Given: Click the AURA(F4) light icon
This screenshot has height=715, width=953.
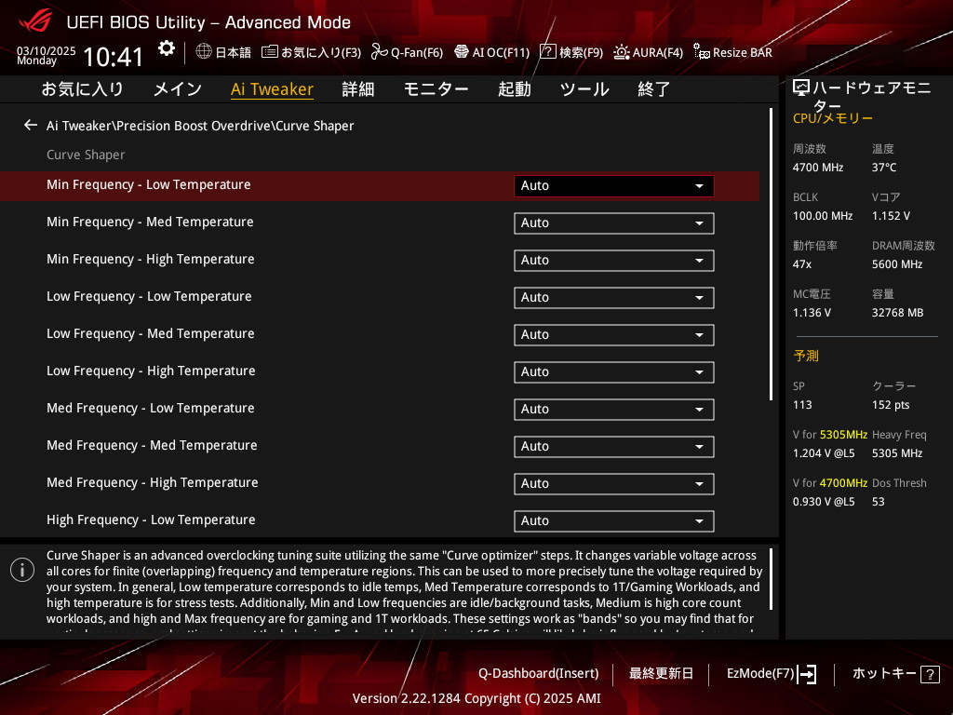Looking at the screenshot, I should pyautogui.click(x=621, y=52).
